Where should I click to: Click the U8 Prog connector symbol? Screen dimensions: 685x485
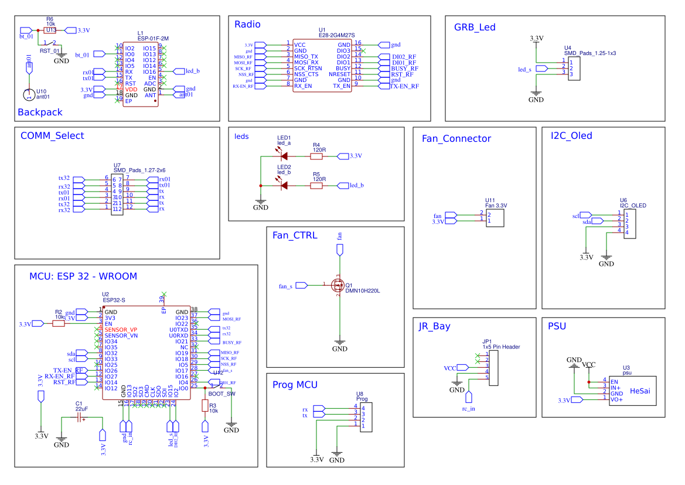(366, 417)
